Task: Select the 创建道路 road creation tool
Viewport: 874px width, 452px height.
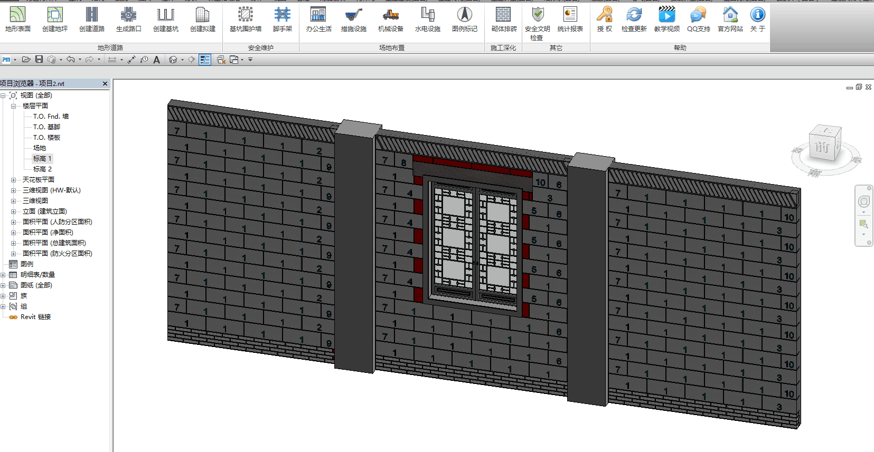Action: 92,20
